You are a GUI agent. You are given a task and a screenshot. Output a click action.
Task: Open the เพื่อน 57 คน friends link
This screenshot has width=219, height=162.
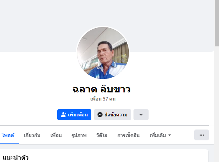click(x=103, y=99)
